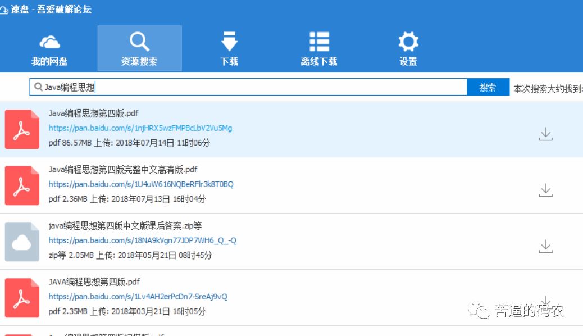Select the title Java编程思想第四版完整中文高清版.pdf
The height and width of the screenshot is (336, 583).
123,169
